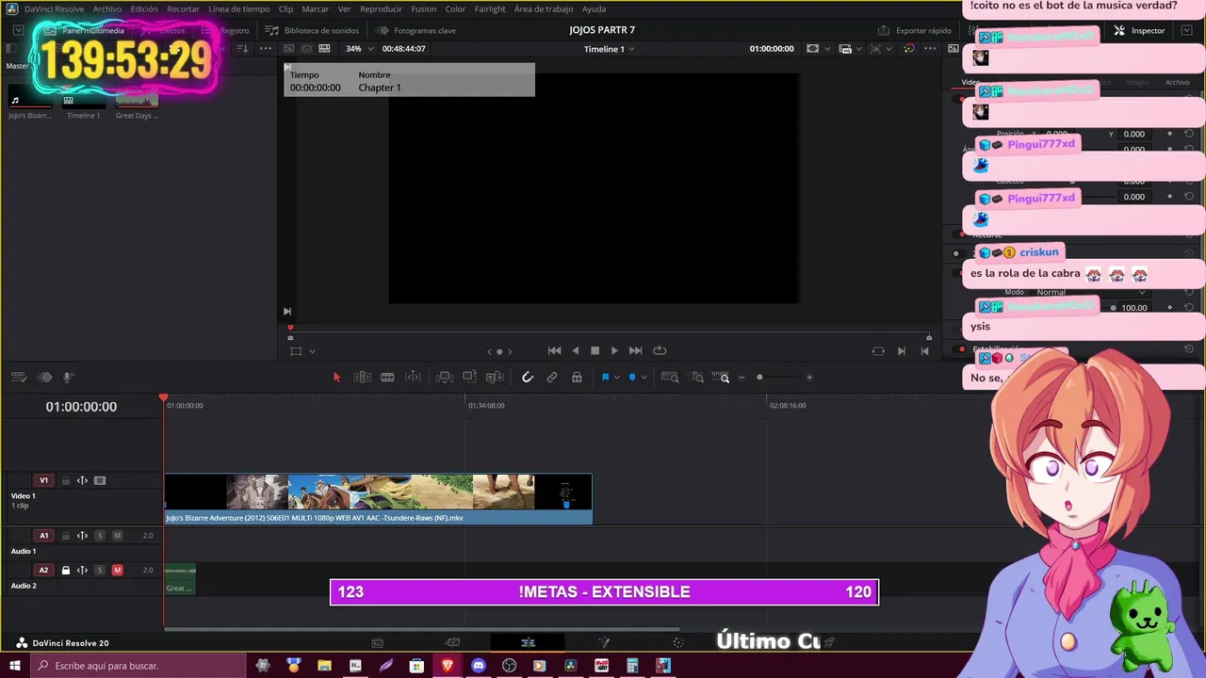Unmute the Audio 2 track
The width and height of the screenshot is (1206, 678).
click(117, 570)
